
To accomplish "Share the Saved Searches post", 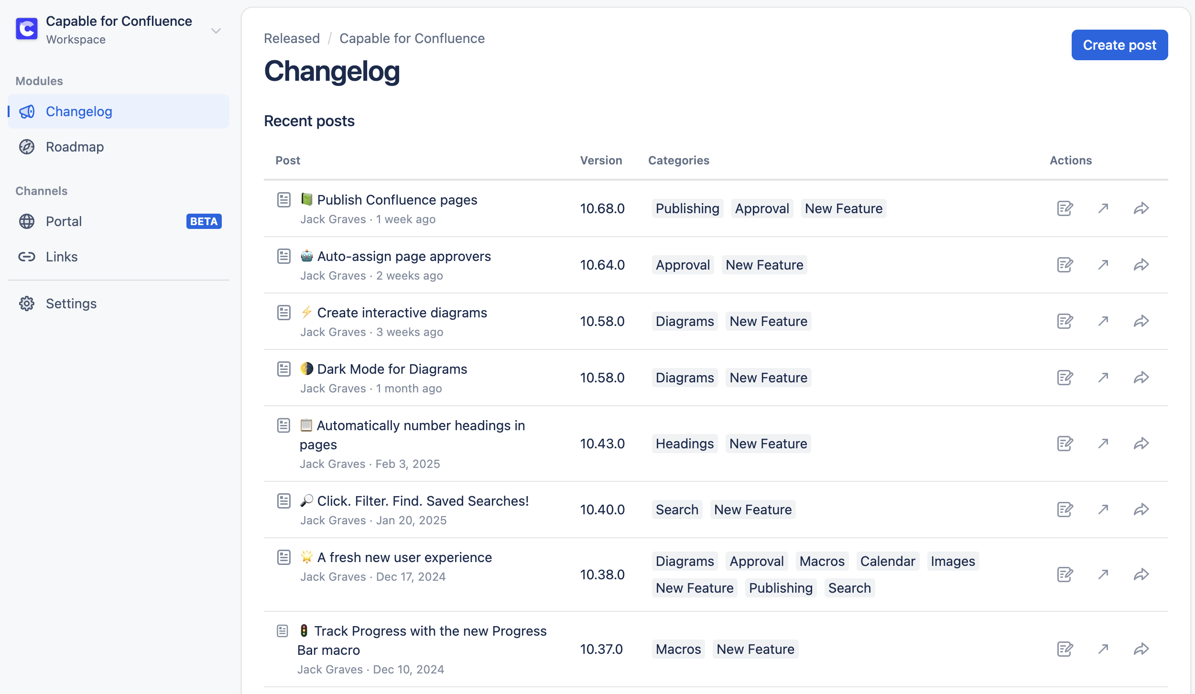I will pyautogui.click(x=1141, y=510).
